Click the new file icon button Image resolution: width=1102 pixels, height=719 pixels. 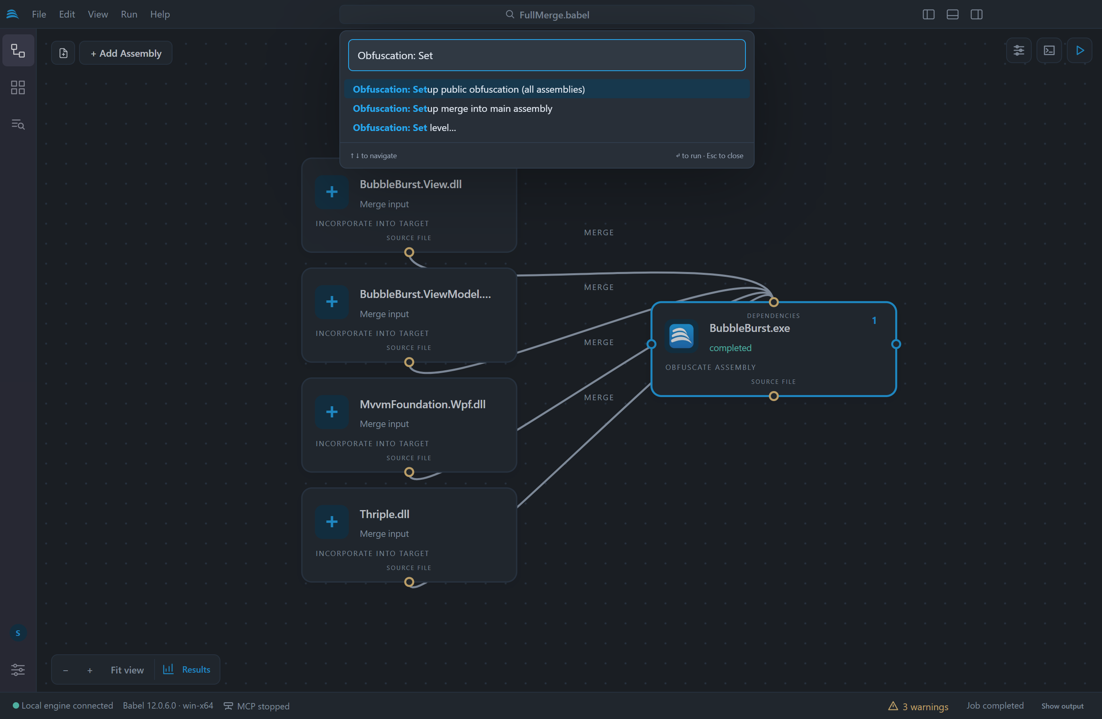point(63,53)
